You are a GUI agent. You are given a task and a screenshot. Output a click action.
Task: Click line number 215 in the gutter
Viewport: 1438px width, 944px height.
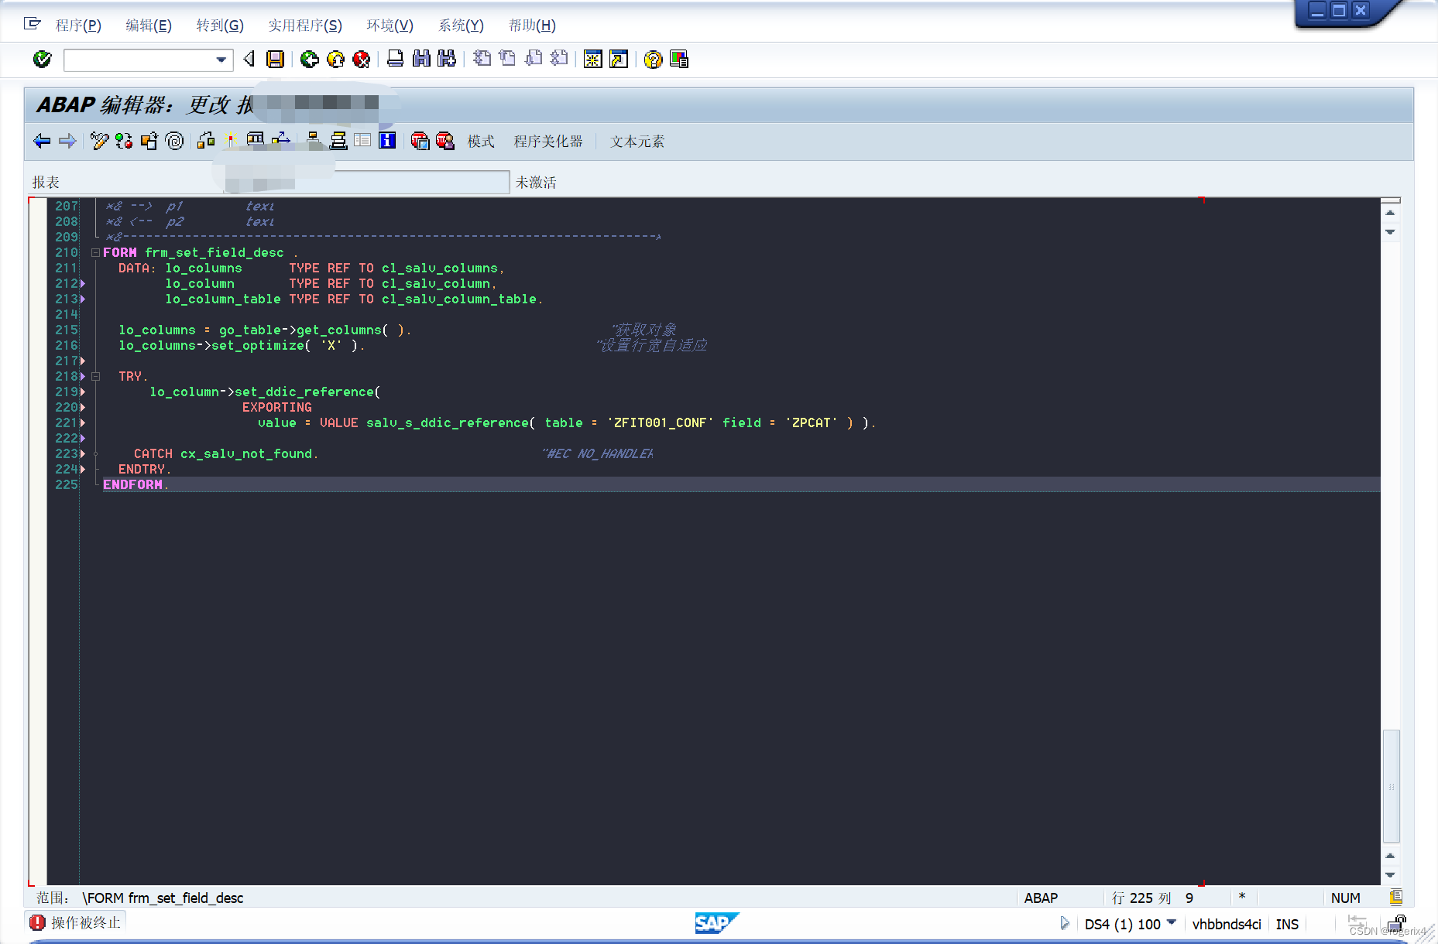pos(66,330)
